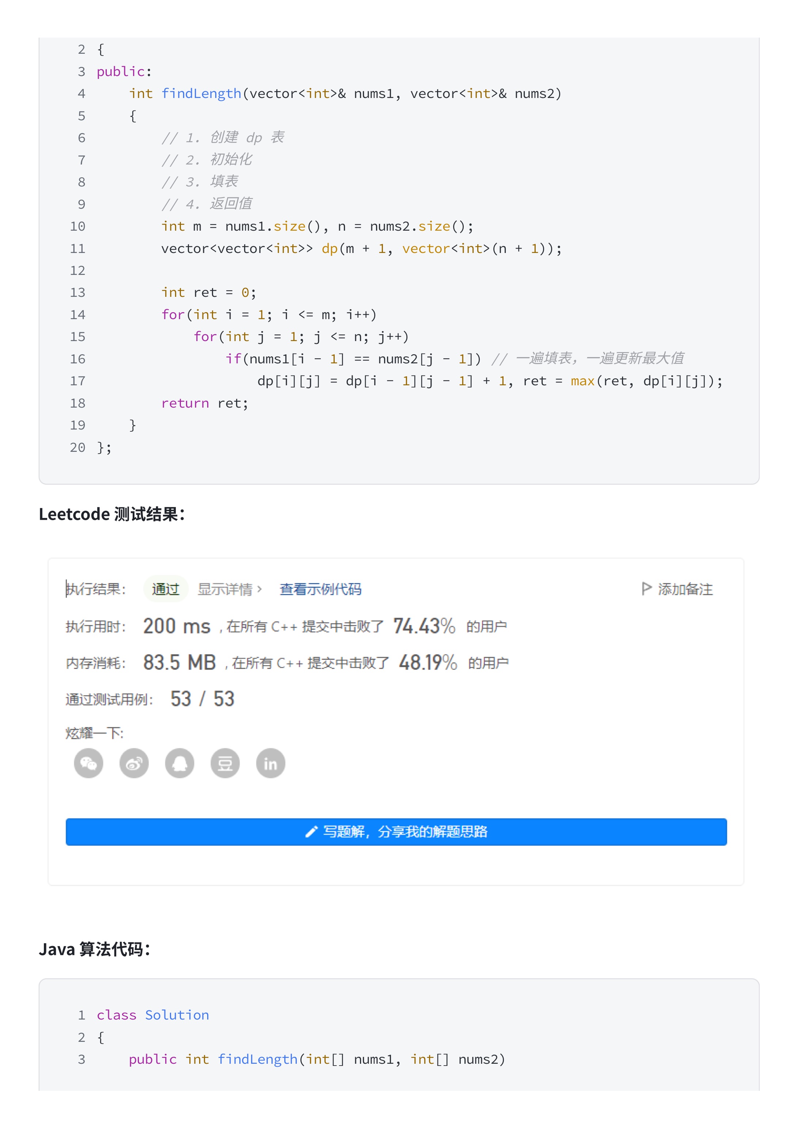The width and height of the screenshot is (797, 1127).
Task: Click the flag icon beside 添加备注
Action: tap(646, 589)
